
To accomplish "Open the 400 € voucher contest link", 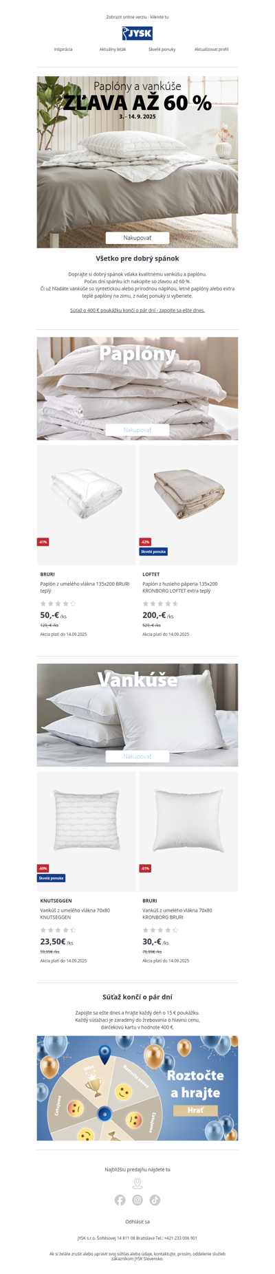I will [x=137, y=310].
